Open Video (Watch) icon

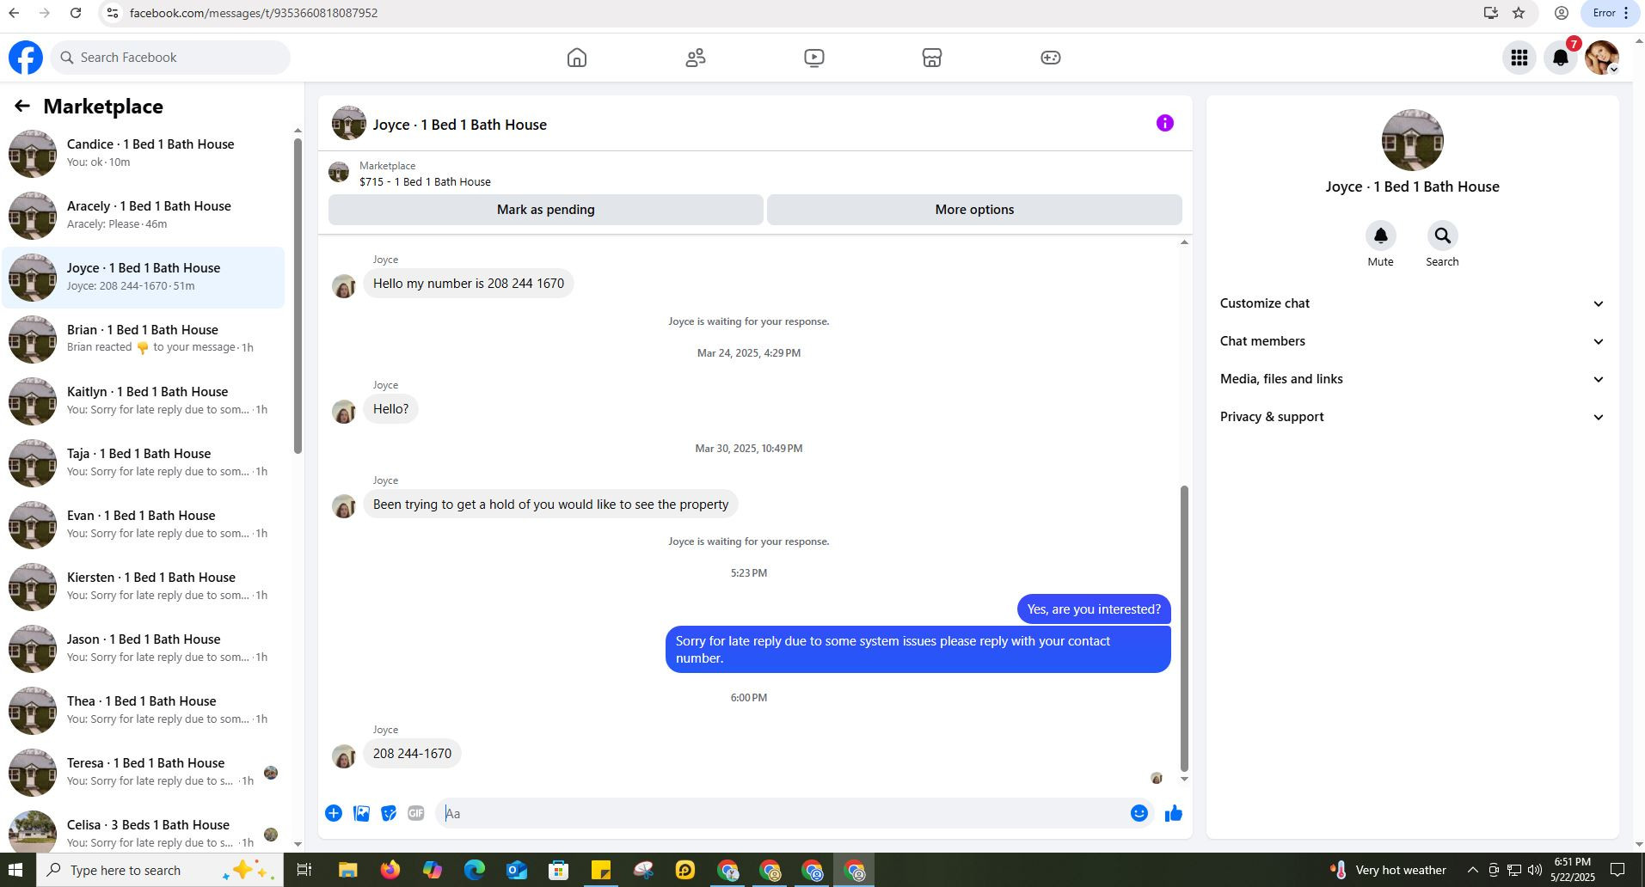(x=814, y=58)
